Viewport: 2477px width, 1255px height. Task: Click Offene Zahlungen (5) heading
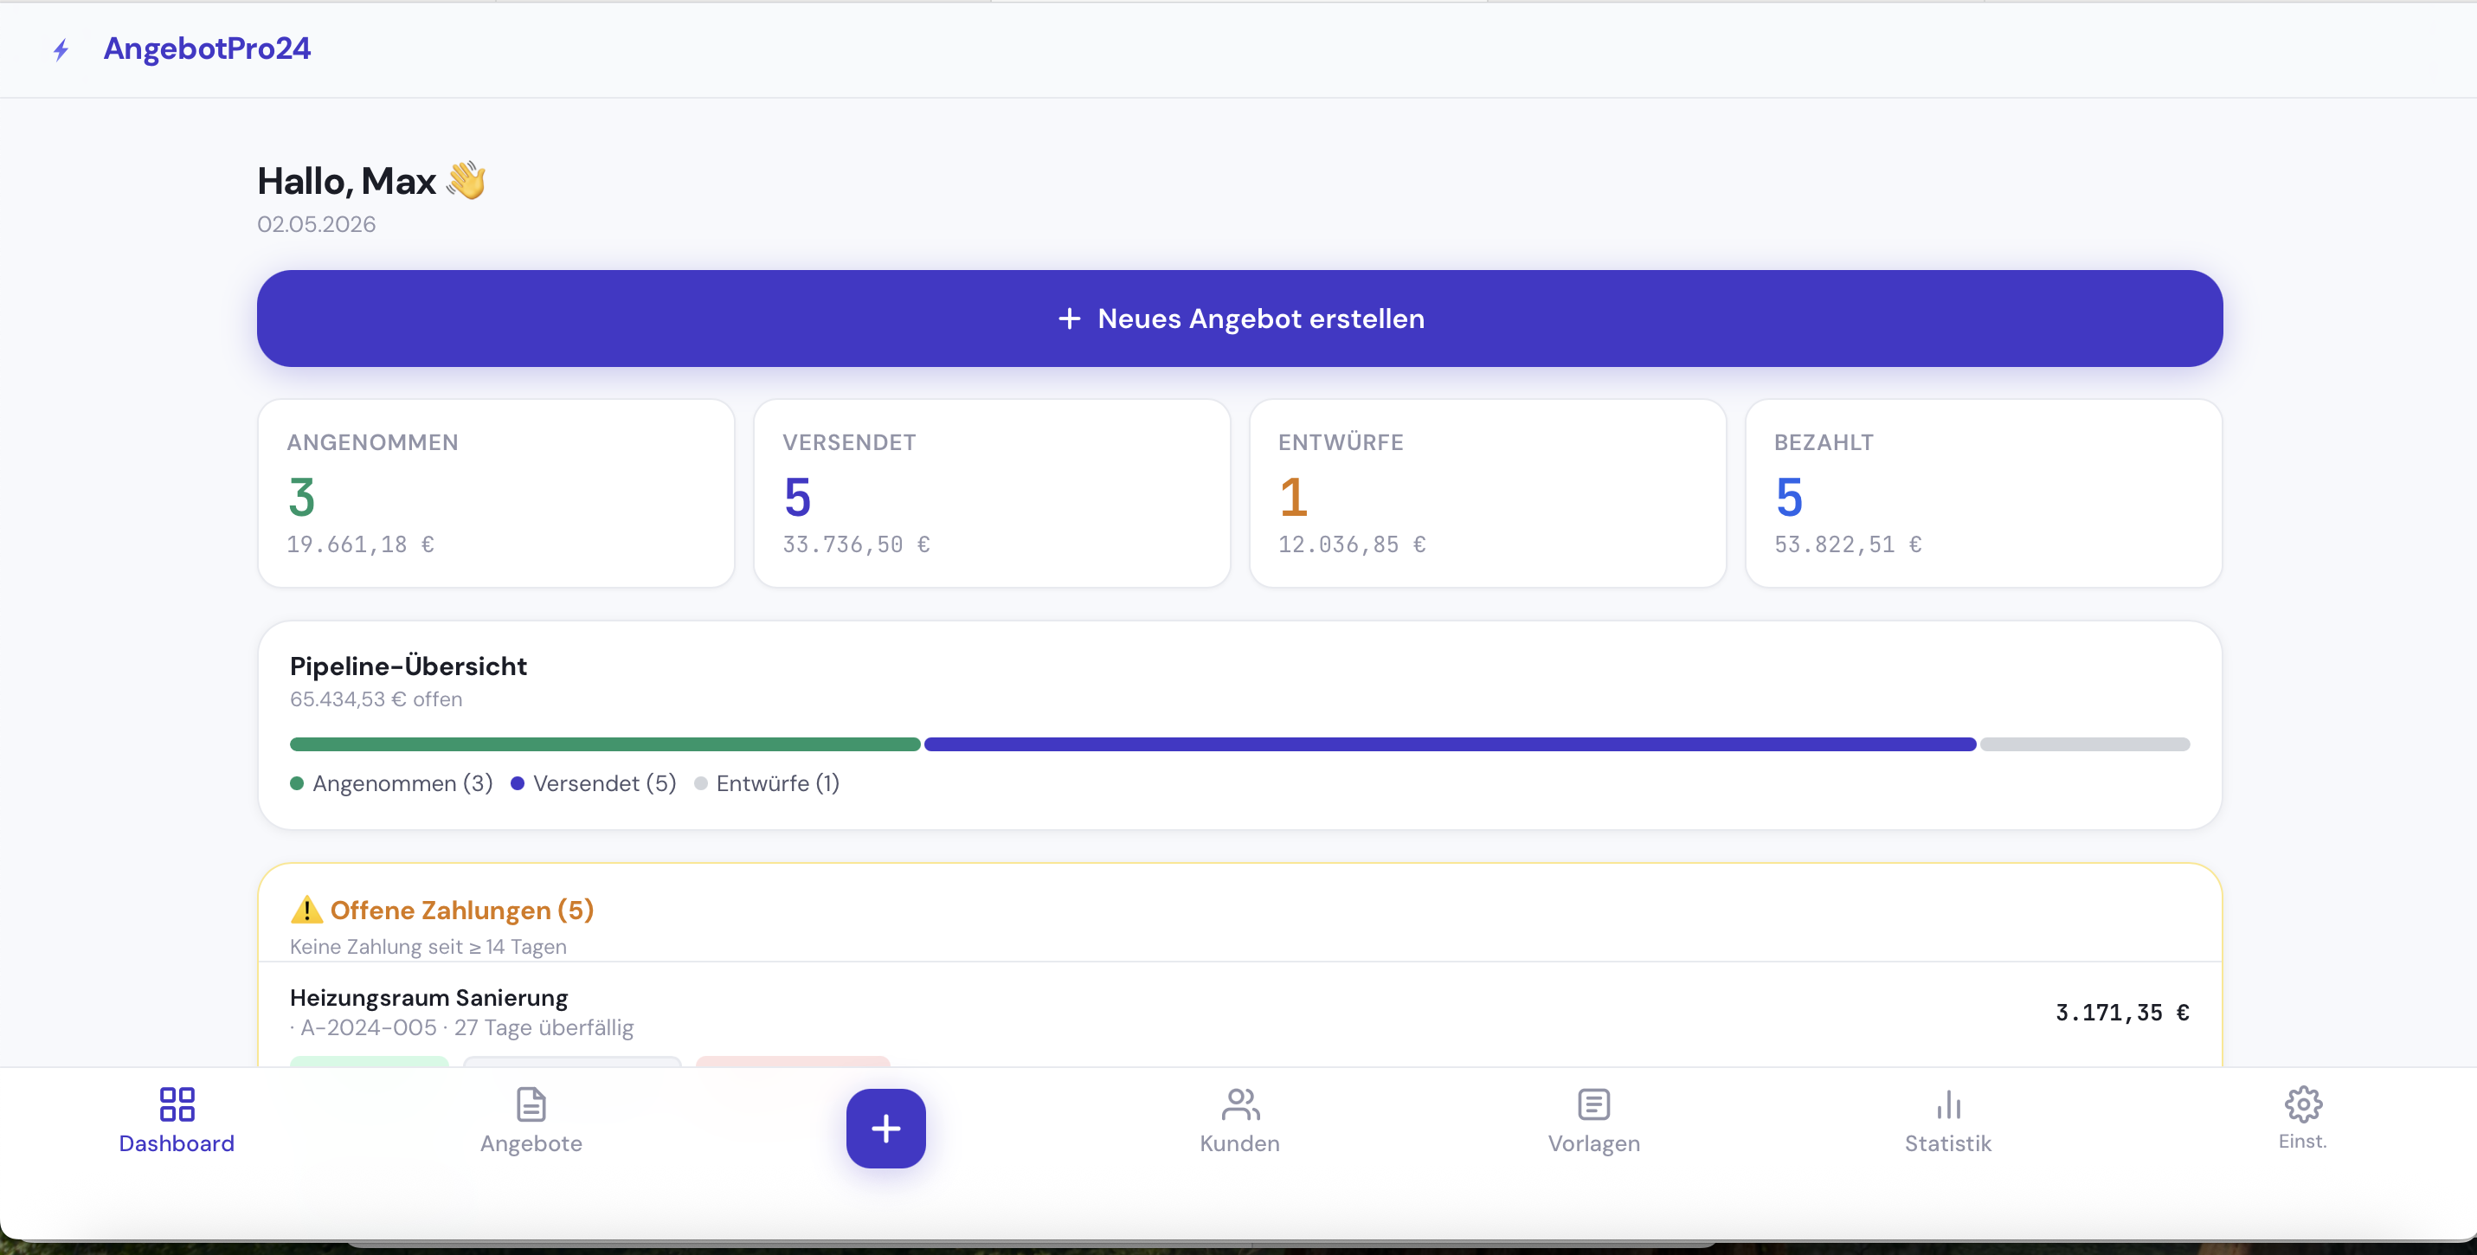pos(461,910)
